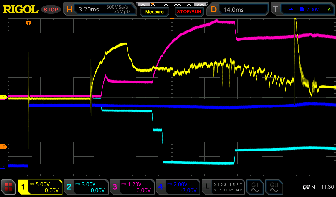Toggle channel 4 with -7.00V offset

click(x=178, y=187)
